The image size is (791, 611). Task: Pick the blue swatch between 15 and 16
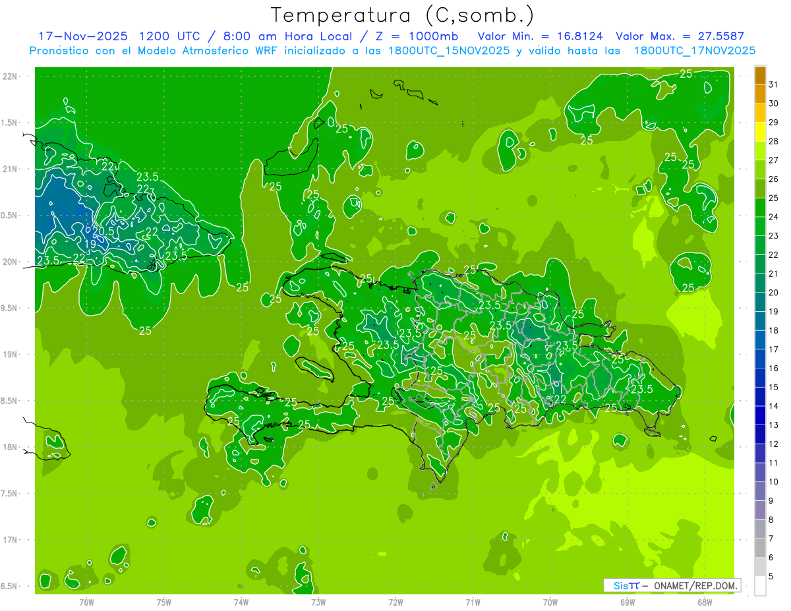click(x=760, y=378)
